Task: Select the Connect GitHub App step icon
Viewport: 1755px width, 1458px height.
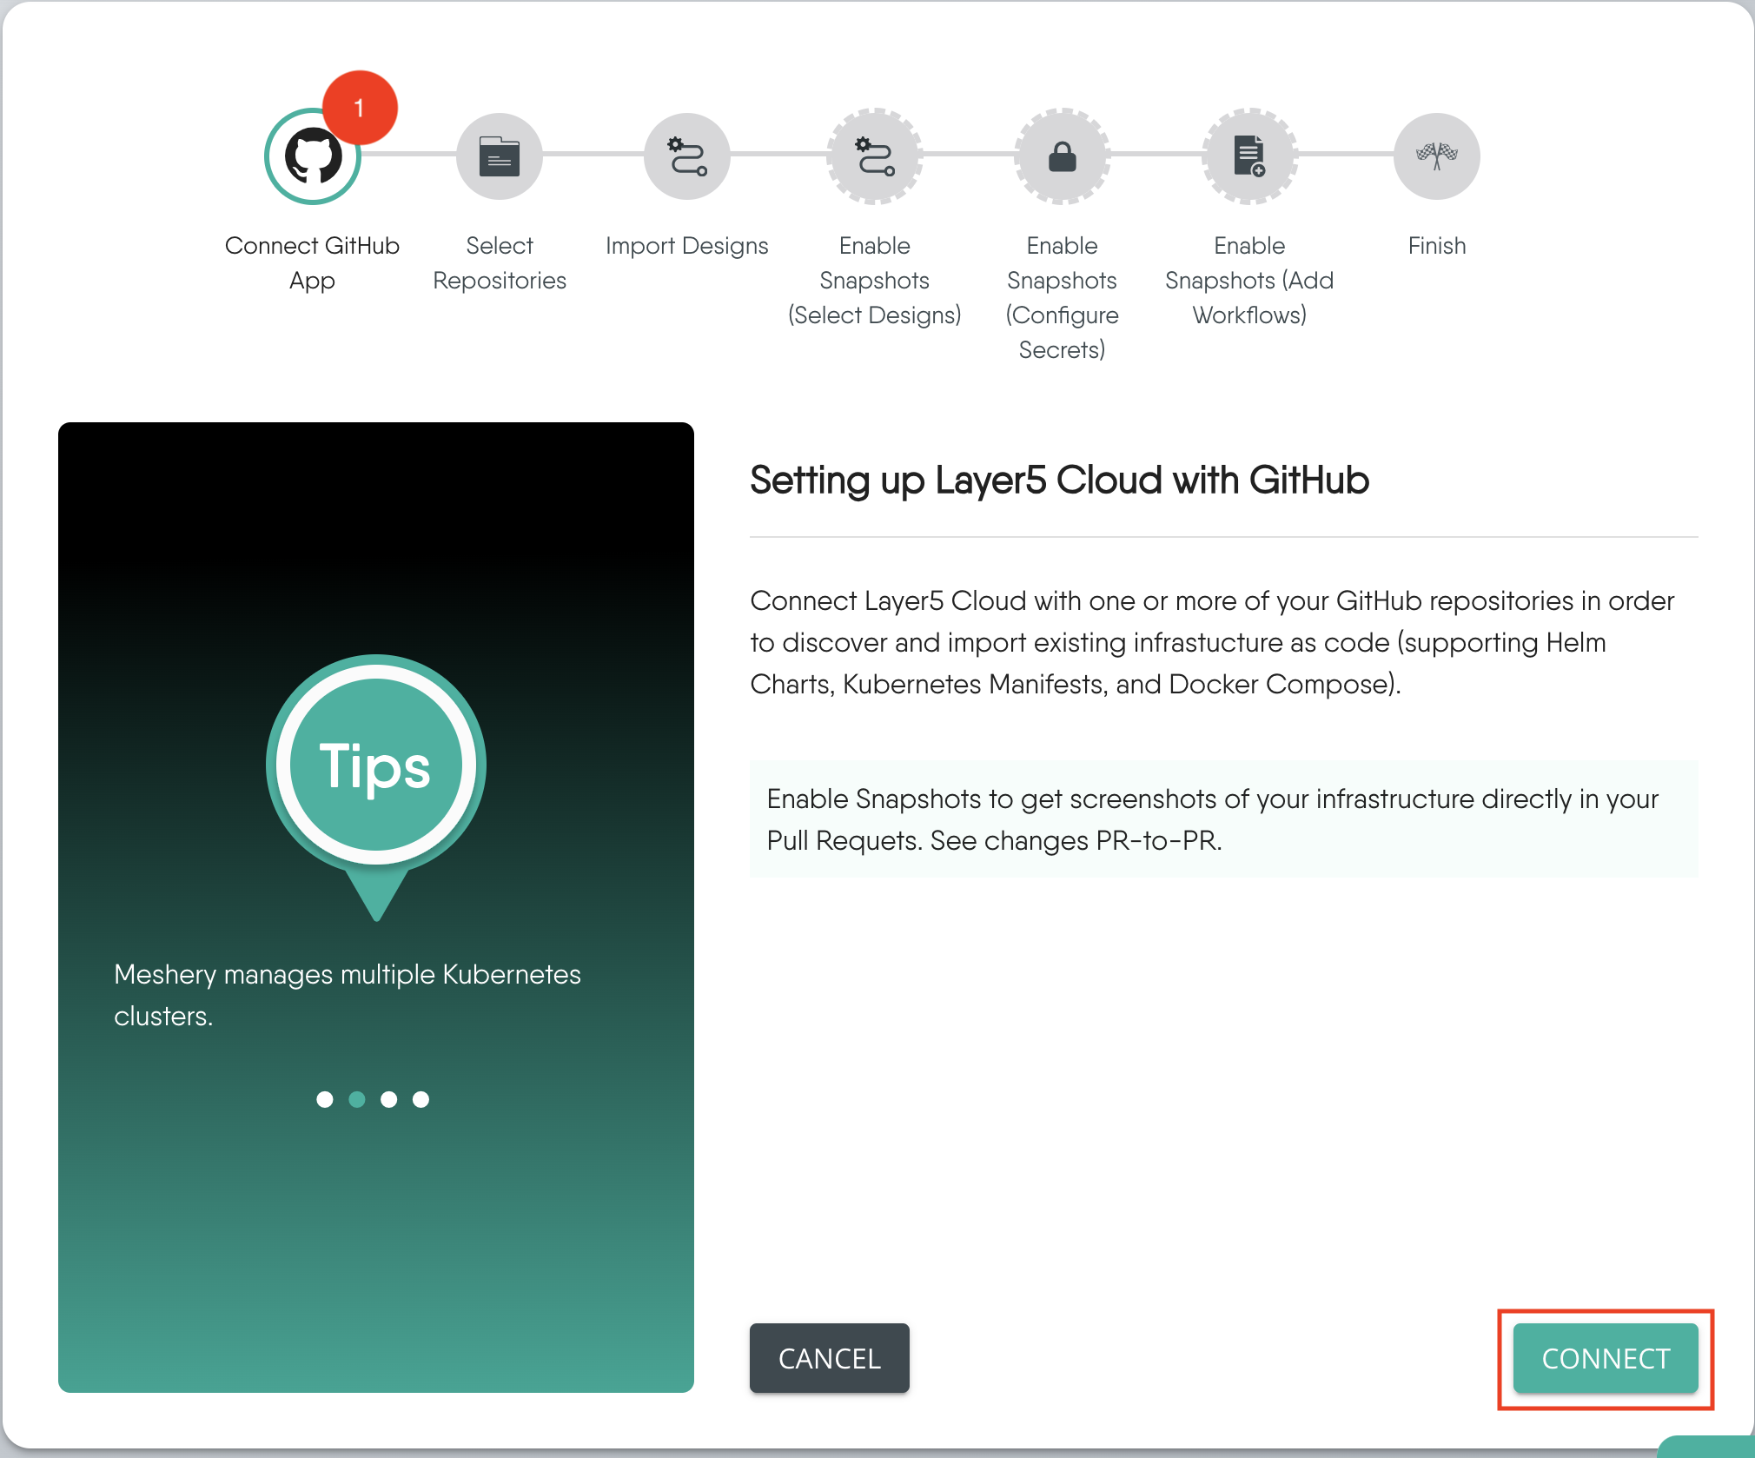Action: pyautogui.click(x=312, y=156)
